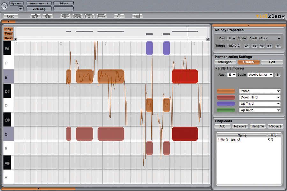Click the red Down Third color swatch
The image size is (287, 191).
(226, 97)
